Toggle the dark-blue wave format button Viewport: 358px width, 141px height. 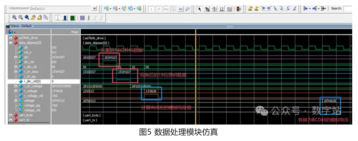click(65, 18)
